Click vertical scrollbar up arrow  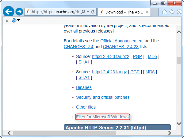tap(179, 32)
